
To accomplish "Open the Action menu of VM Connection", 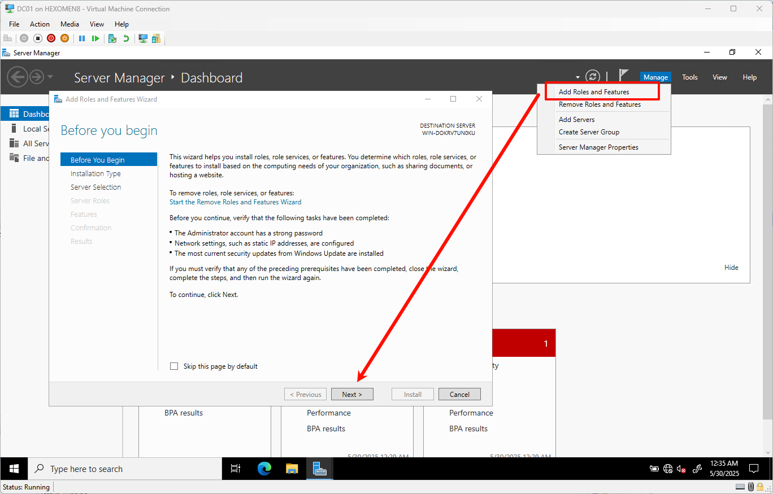I will 40,24.
